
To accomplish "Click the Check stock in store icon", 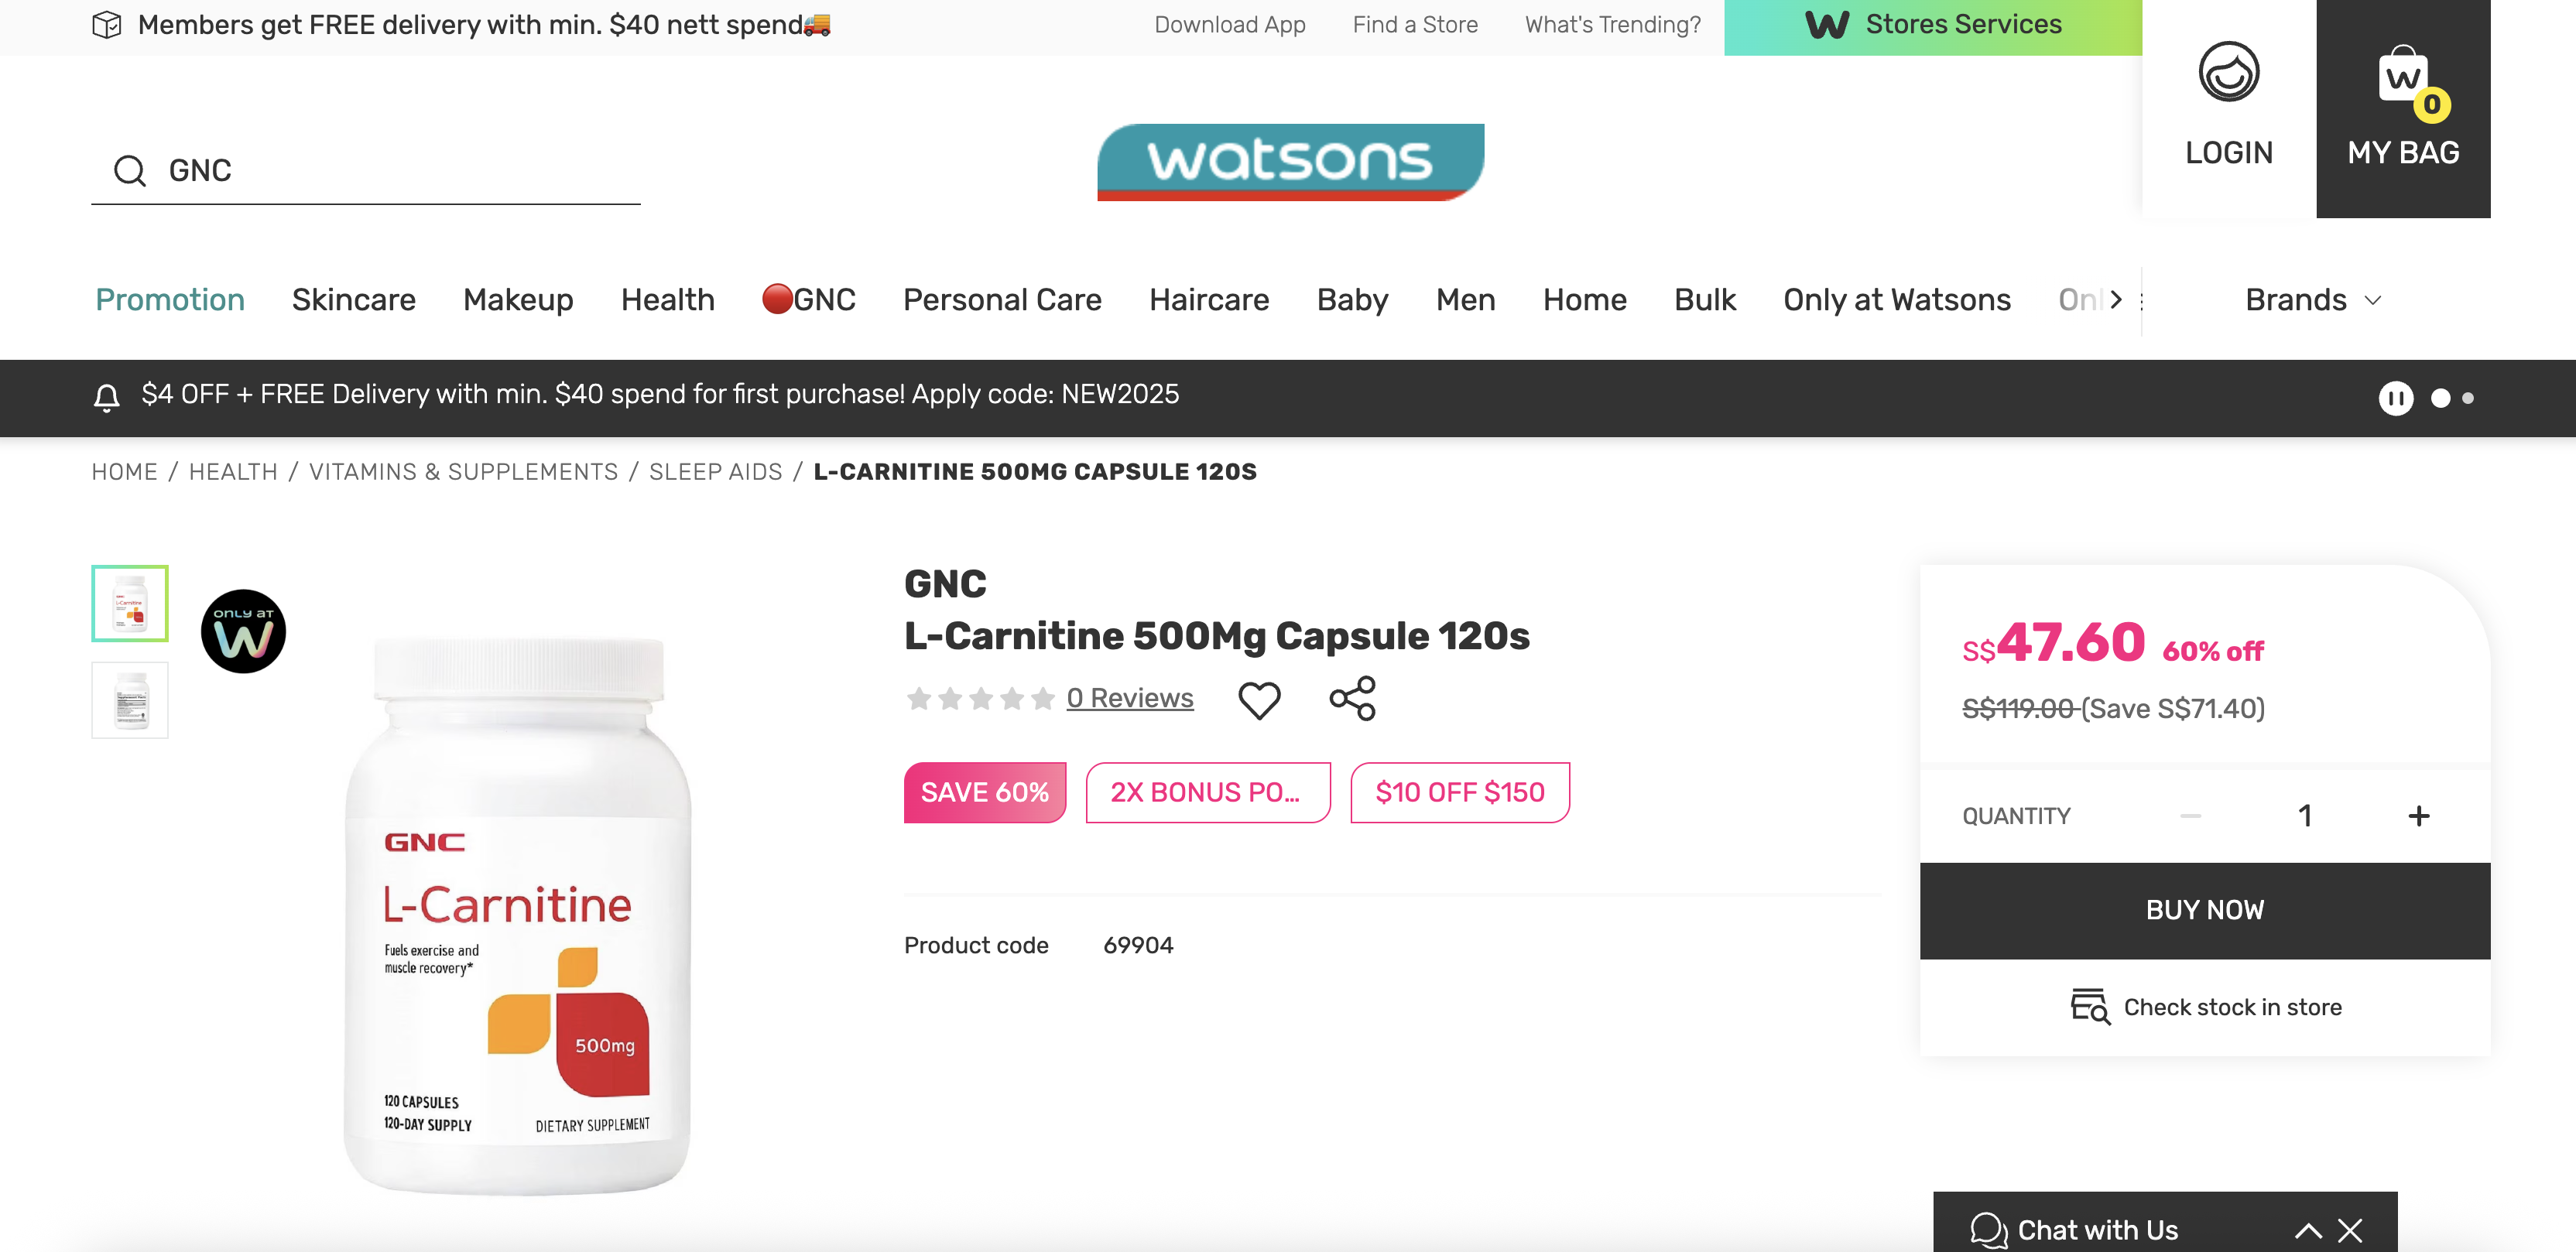I will (2089, 1006).
